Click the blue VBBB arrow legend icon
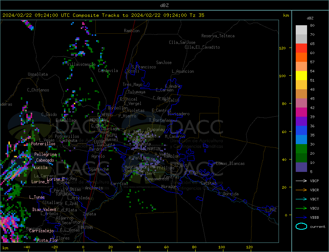329x252 pixels. (301, 217)
